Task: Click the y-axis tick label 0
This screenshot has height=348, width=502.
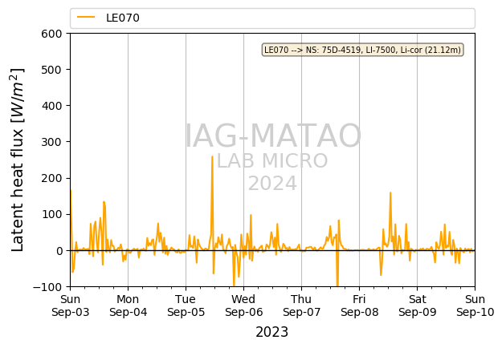Action: click(59, 251)
